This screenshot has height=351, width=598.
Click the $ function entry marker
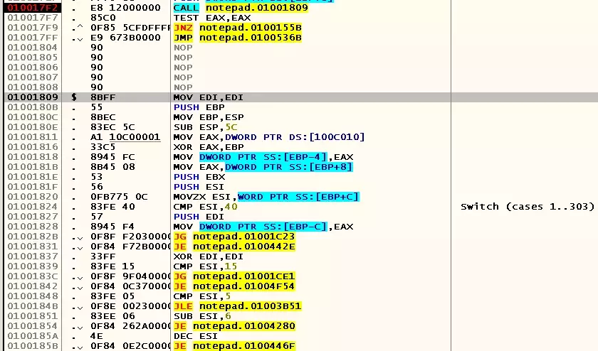click(74, 97)
